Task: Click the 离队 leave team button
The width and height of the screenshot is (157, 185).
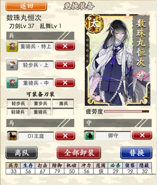Action: (x=22, y=153)
